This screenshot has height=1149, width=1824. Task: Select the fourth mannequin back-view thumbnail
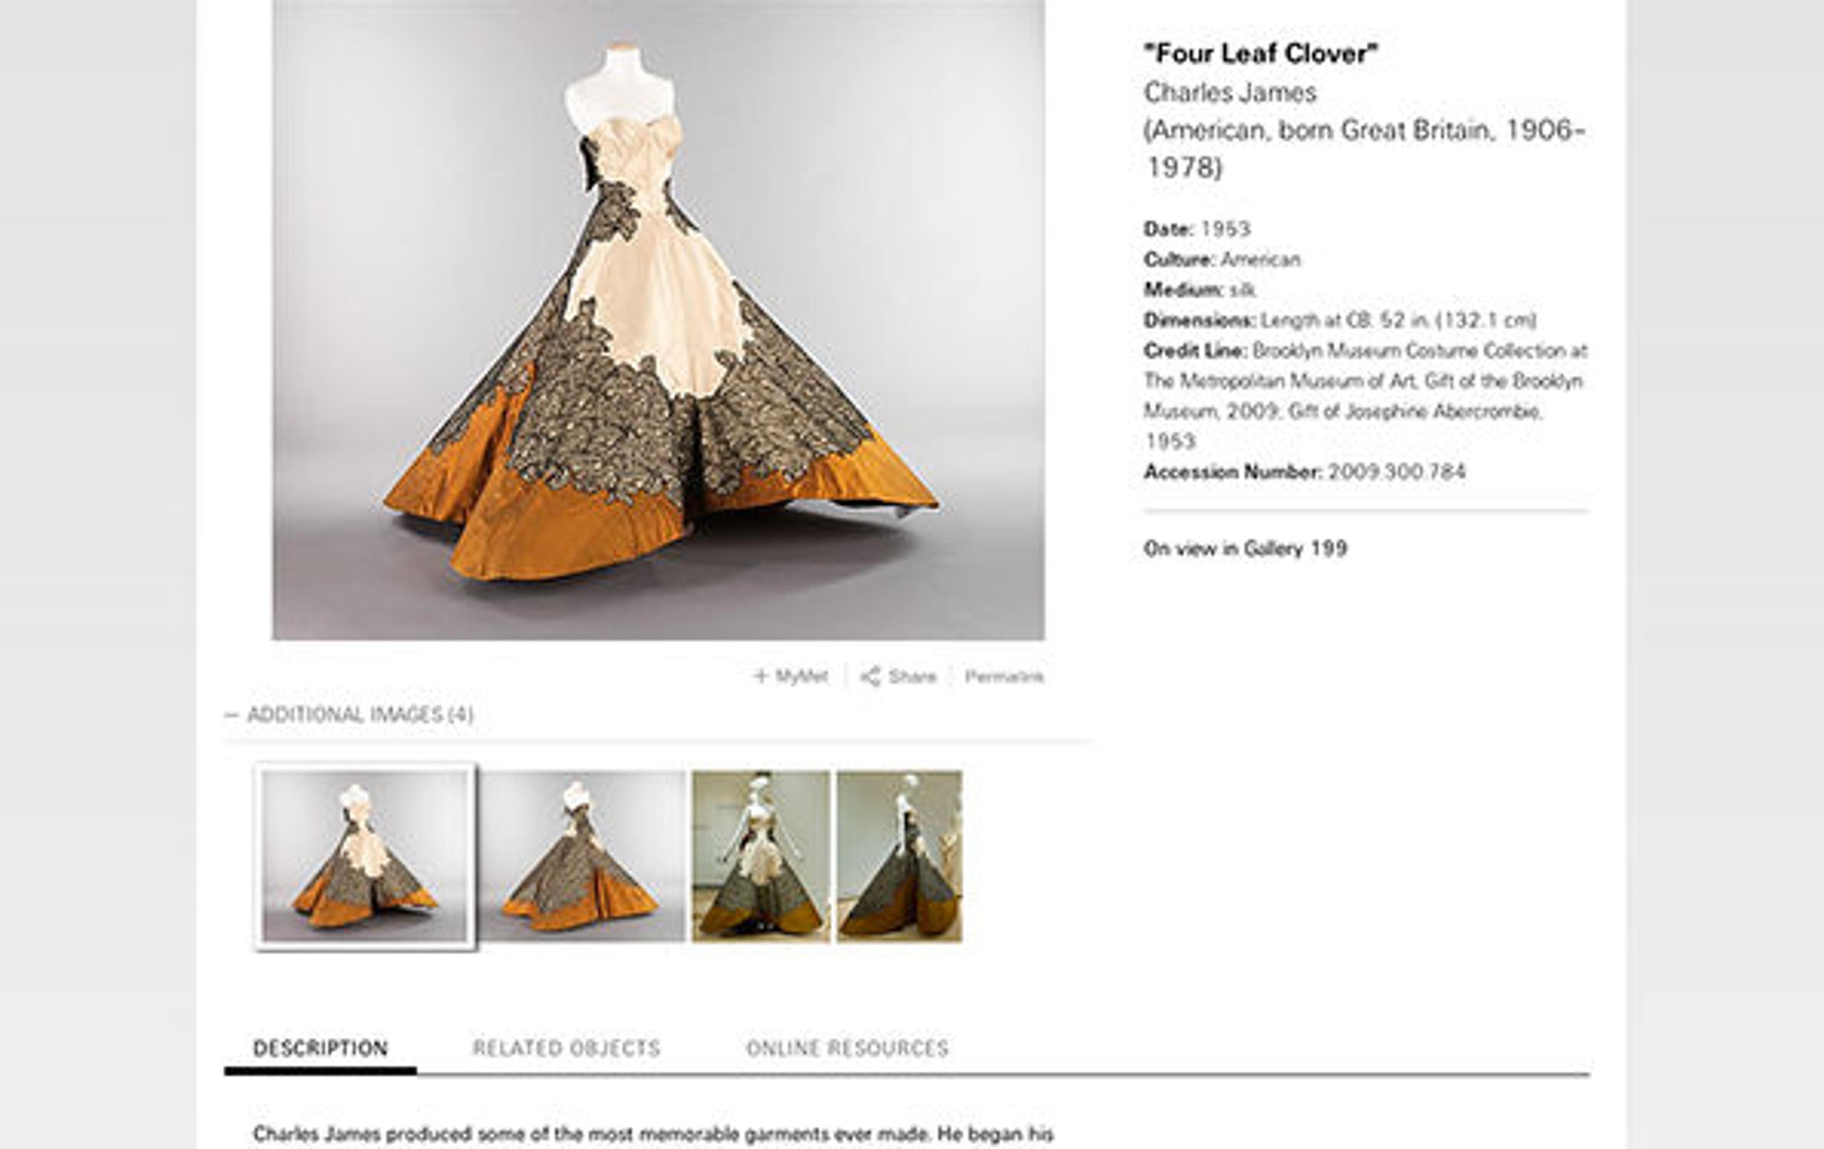click(899, 856)
